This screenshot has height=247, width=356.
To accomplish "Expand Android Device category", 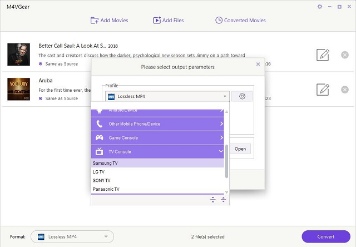I will pyautogui.click(x=157, y=113).
